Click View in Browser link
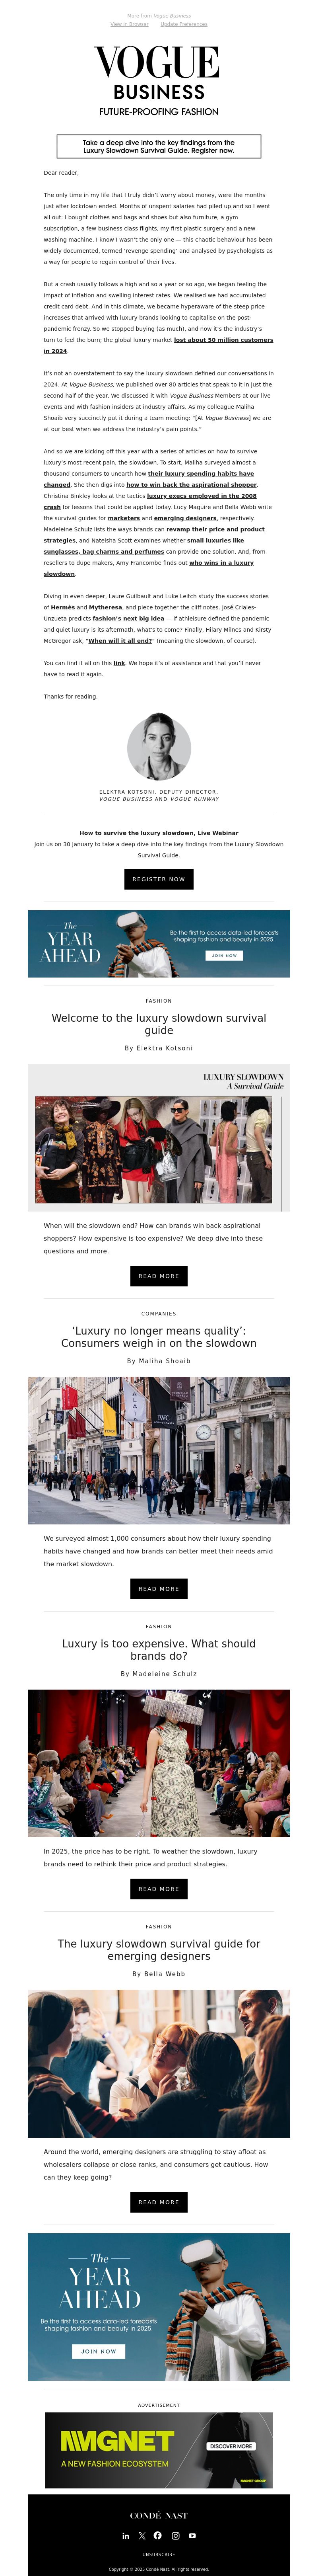The width and height of the screenshot is (318, 2576). pos(129,24)
